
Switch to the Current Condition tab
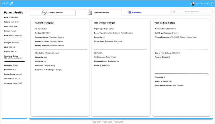[x=52, y=13]
